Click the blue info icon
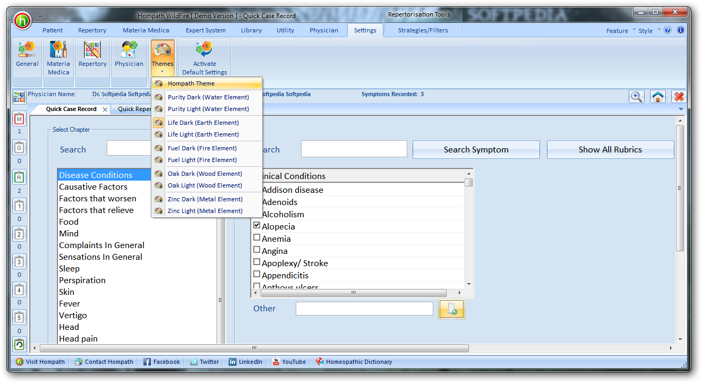 pos(680,30)
